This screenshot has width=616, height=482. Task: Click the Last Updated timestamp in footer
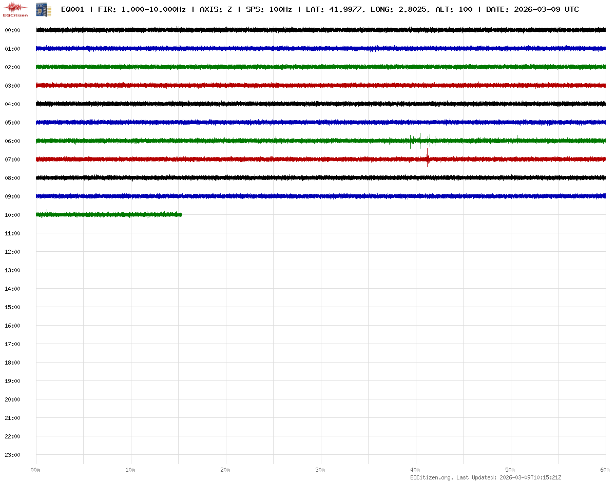[524, 477]
